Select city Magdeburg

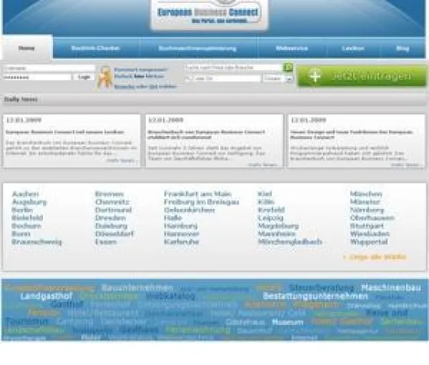tap(279, 226)
